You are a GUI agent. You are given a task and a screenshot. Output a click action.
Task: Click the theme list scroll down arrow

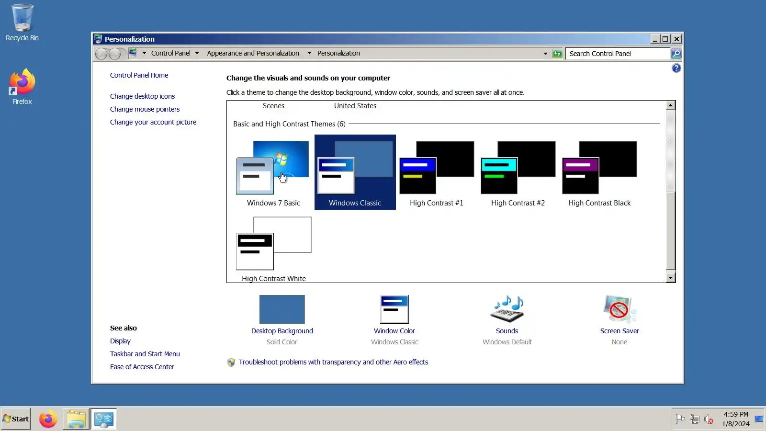click(x=671, y=278)
